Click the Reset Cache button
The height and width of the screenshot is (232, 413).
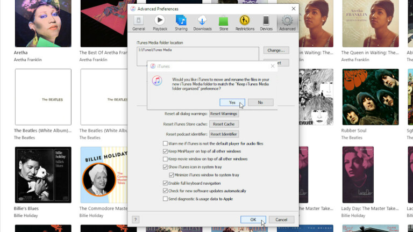[224, 124]
